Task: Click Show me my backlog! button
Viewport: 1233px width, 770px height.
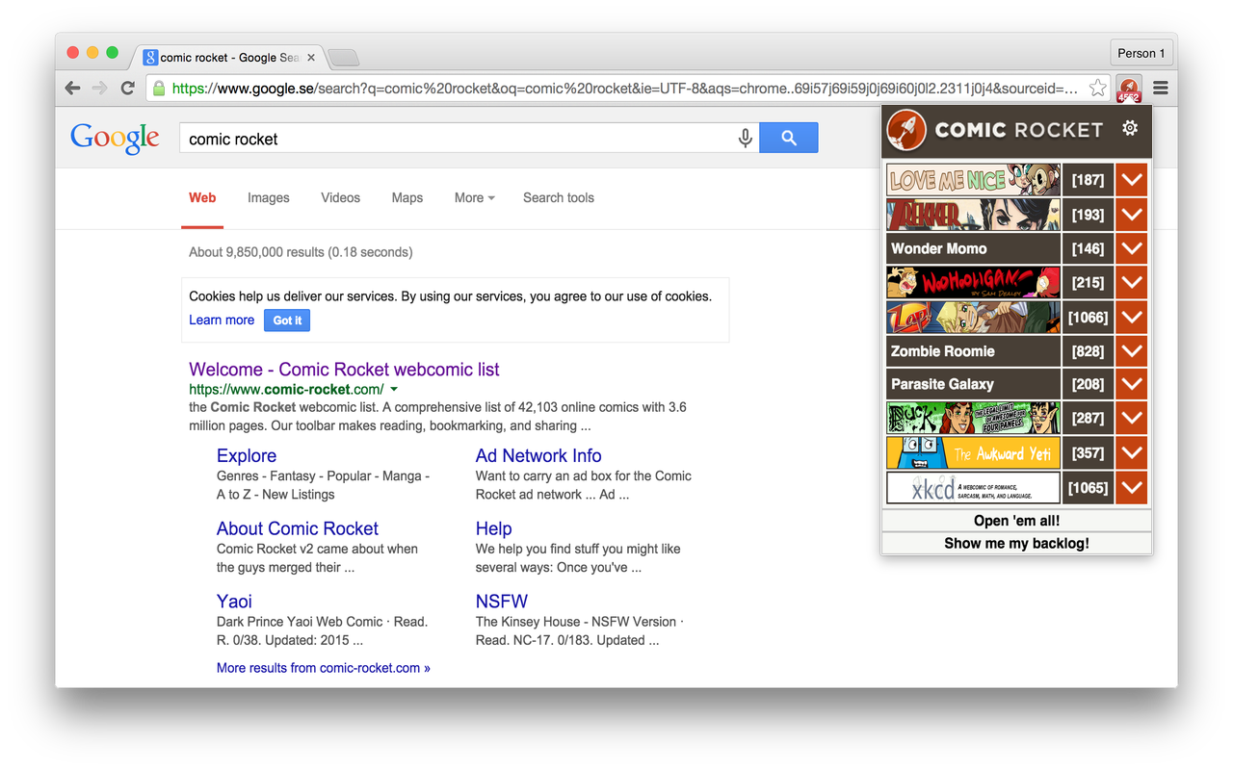Action: pyautogui.click(x=1016, y=543)
